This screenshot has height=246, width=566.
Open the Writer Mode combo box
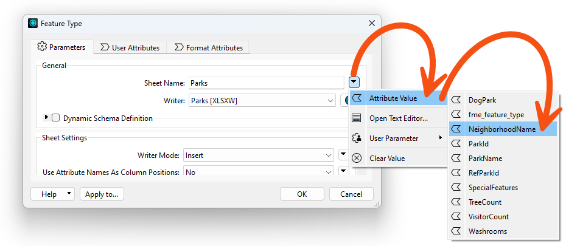pos(259,155)
